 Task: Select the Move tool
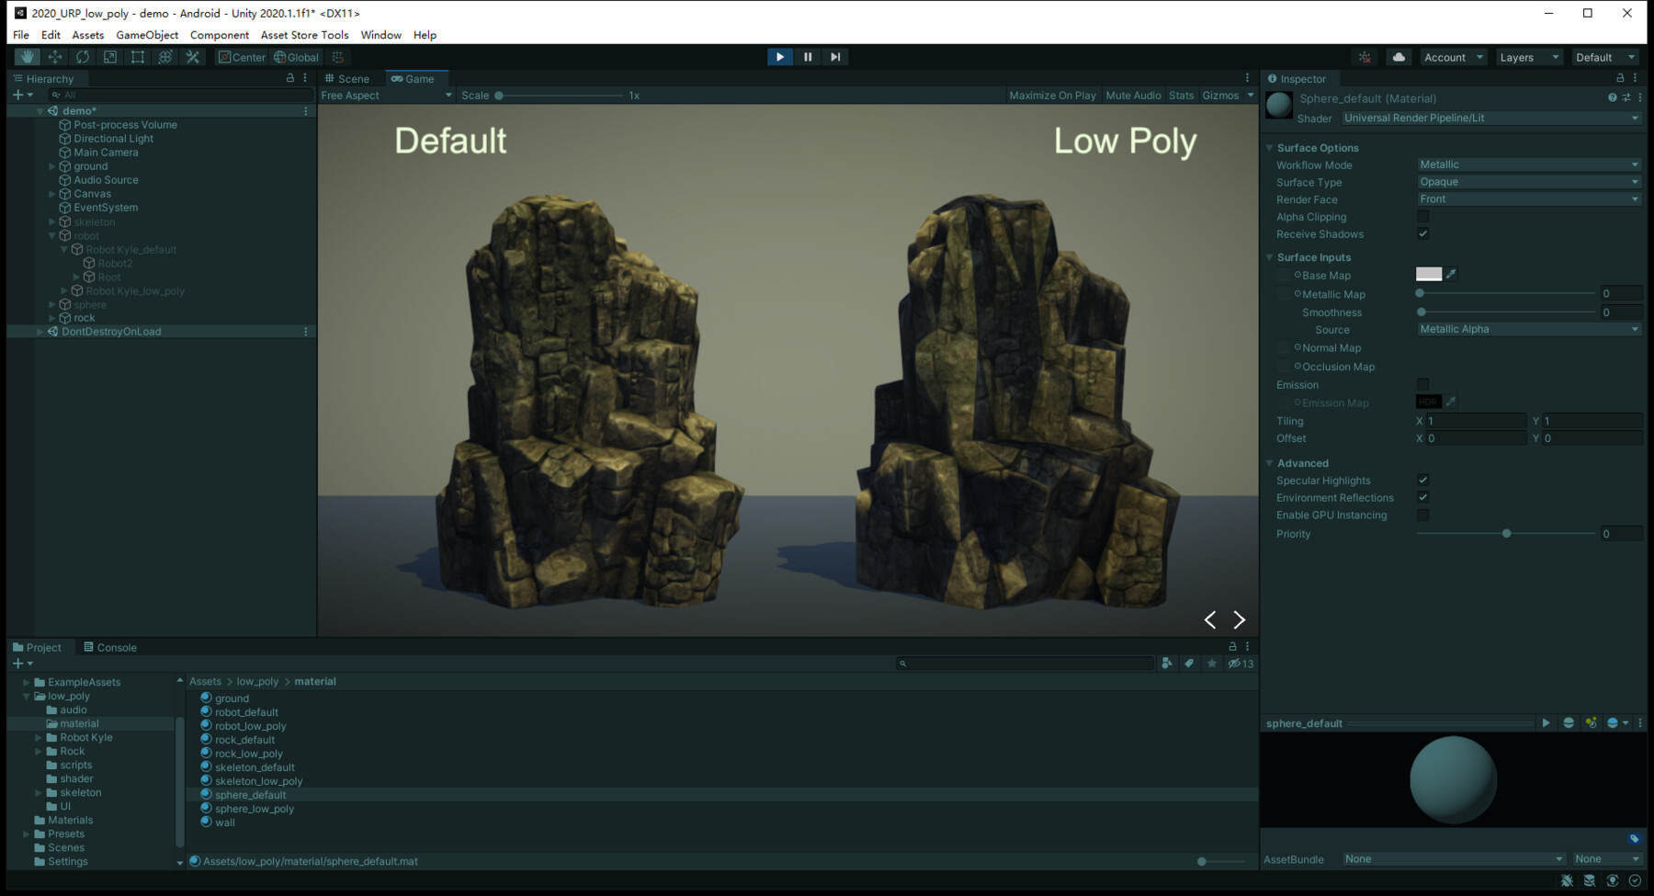pos(54,56)
